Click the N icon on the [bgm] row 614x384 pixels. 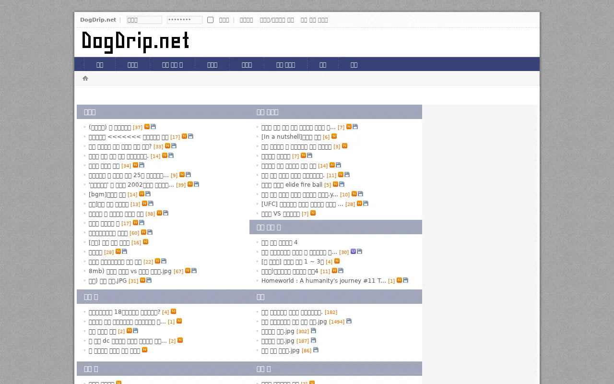(x=142, y=194)
